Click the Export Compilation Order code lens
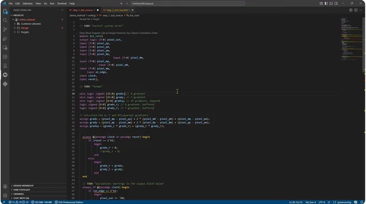Image resolution: width=366 pixels, height=204 pixels. pos(145,33)
